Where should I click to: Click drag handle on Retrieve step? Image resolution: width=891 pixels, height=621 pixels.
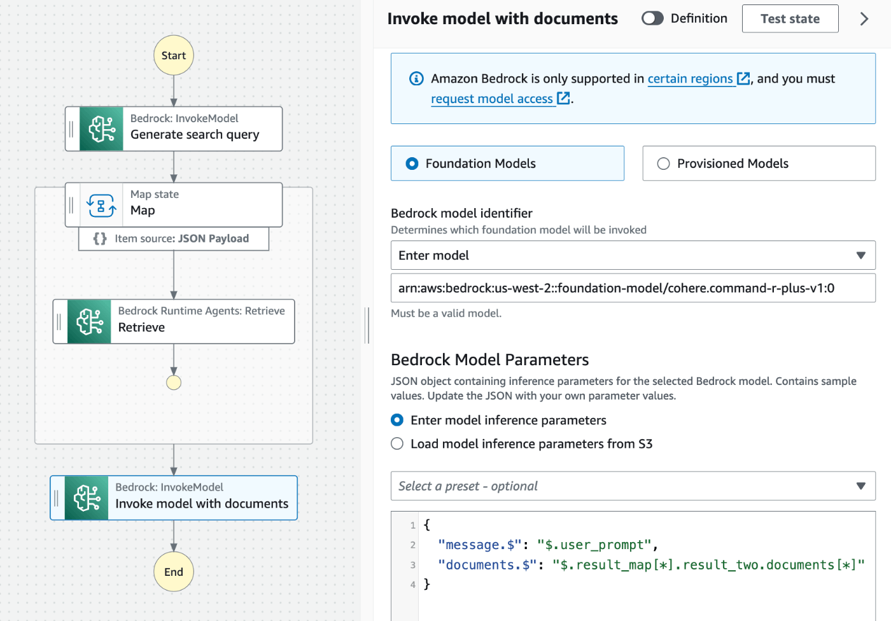[59, 322]
